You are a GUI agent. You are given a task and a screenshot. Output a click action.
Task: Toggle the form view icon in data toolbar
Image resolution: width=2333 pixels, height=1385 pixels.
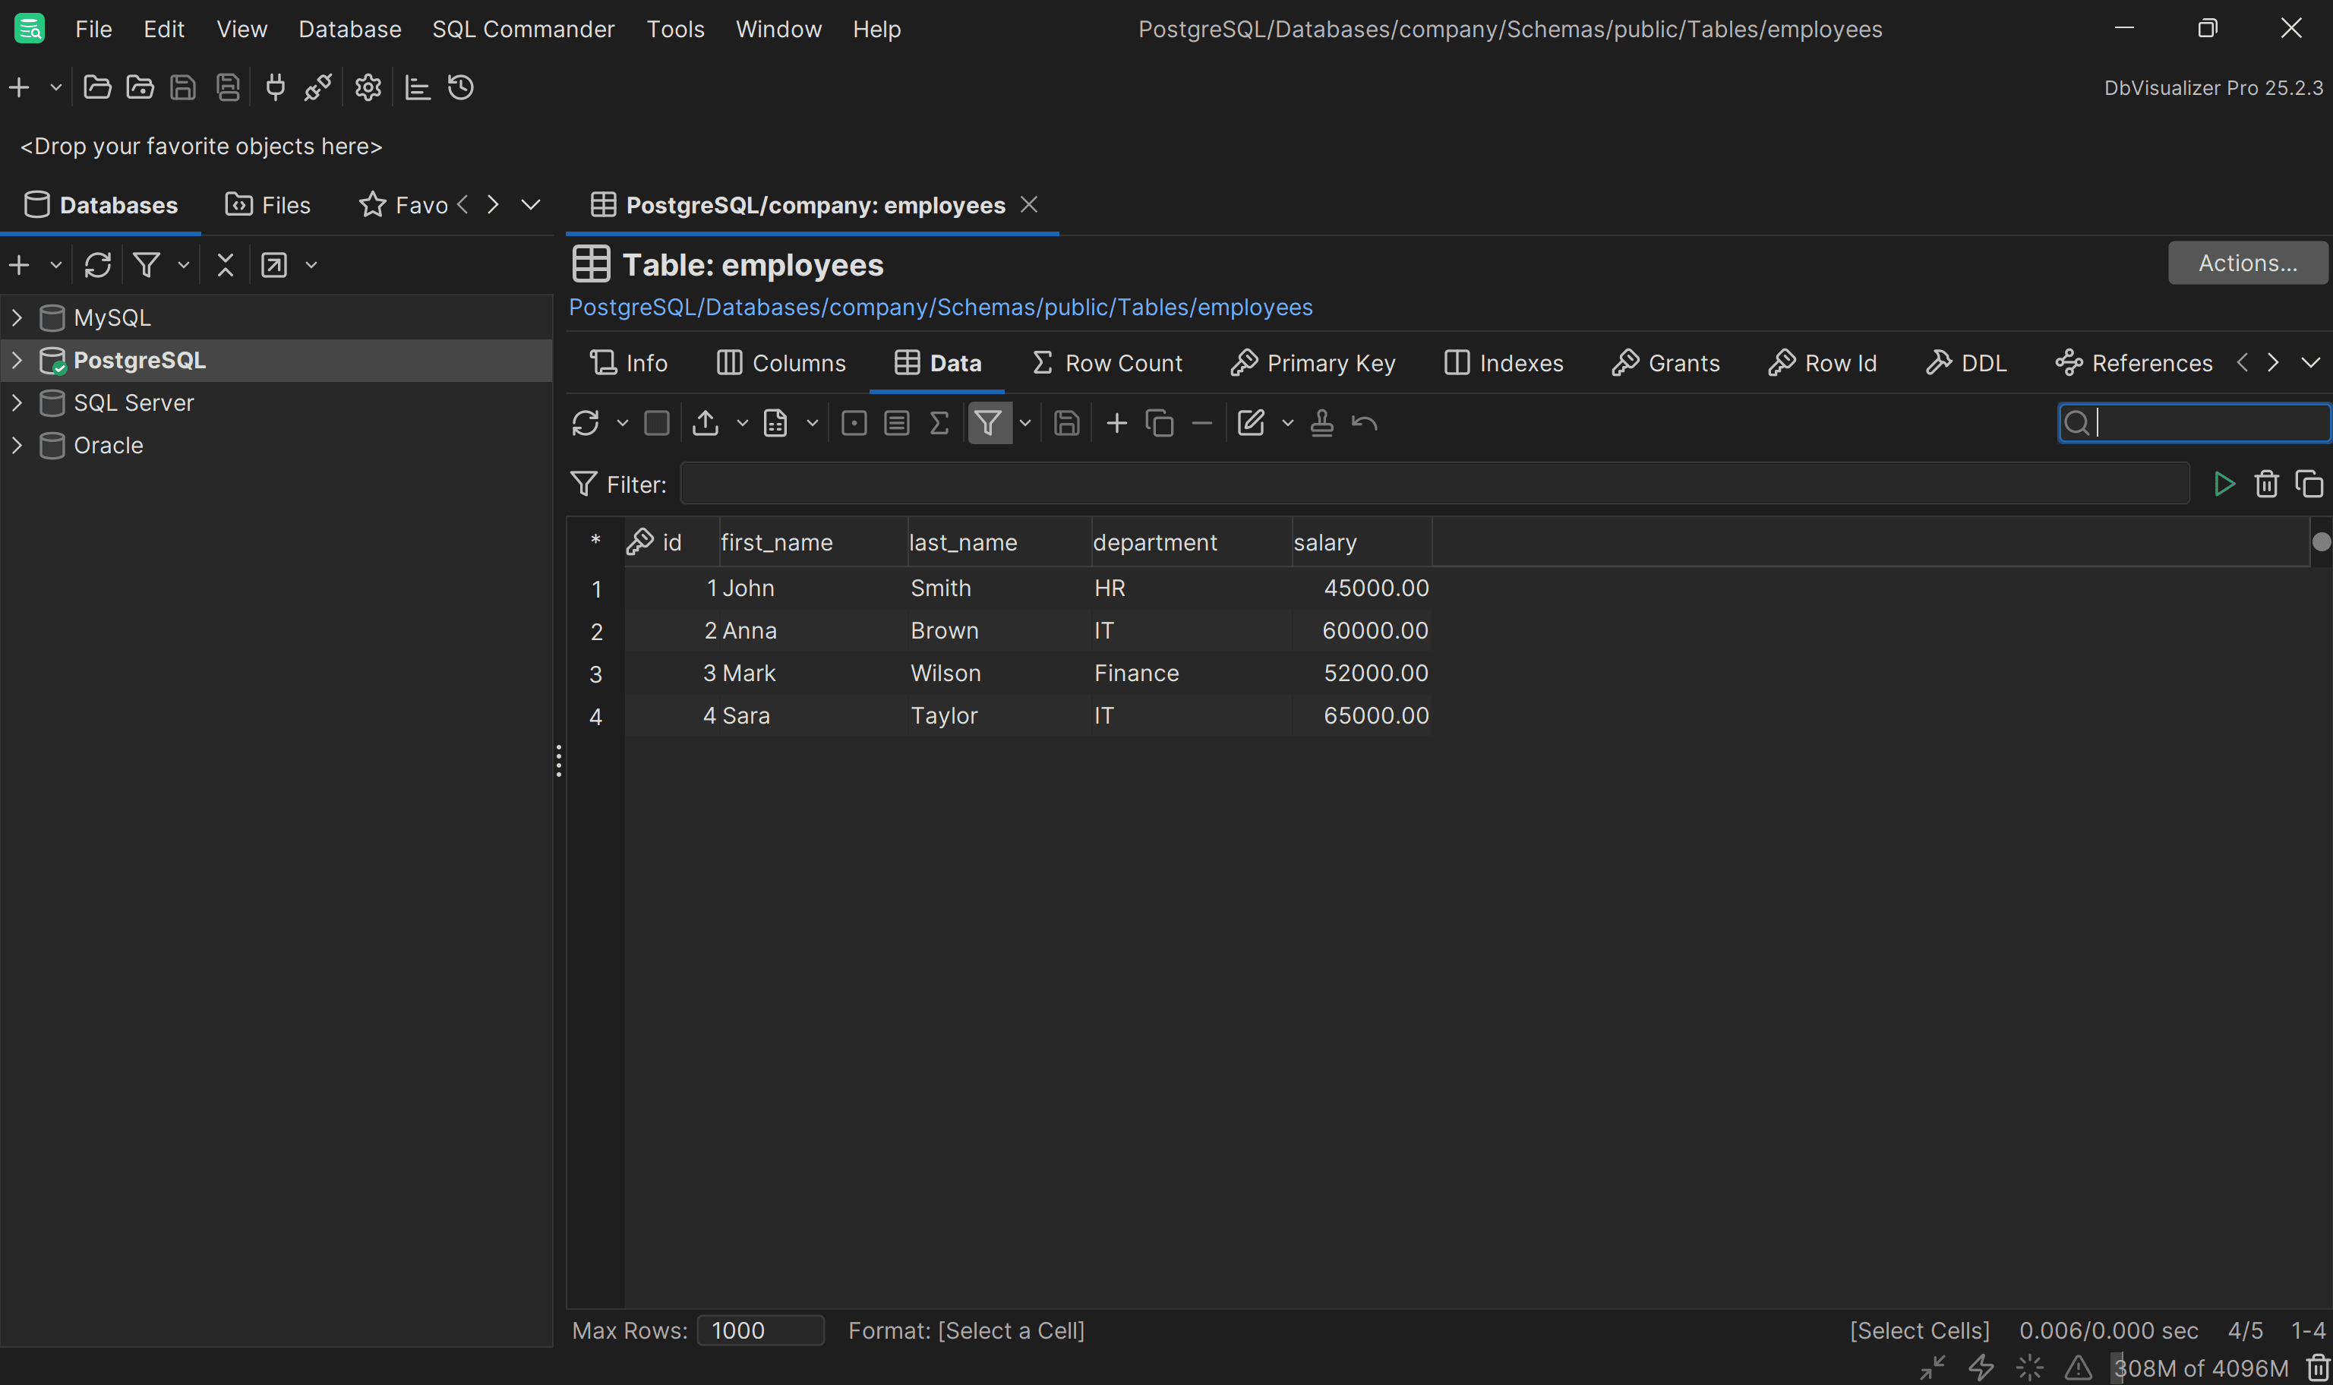coord(854,424)
